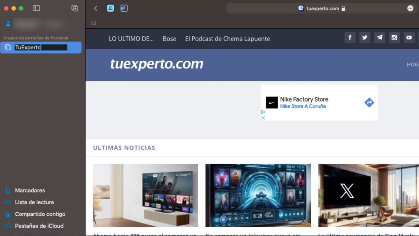Open tuexperto Twitter page icon
Image resolution: width=419 pixels, height=236 pixels.
click(365, 37)
